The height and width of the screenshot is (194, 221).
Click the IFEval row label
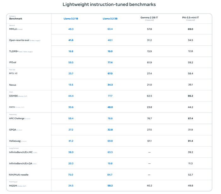pyautogui.click(x=13, y=62)
